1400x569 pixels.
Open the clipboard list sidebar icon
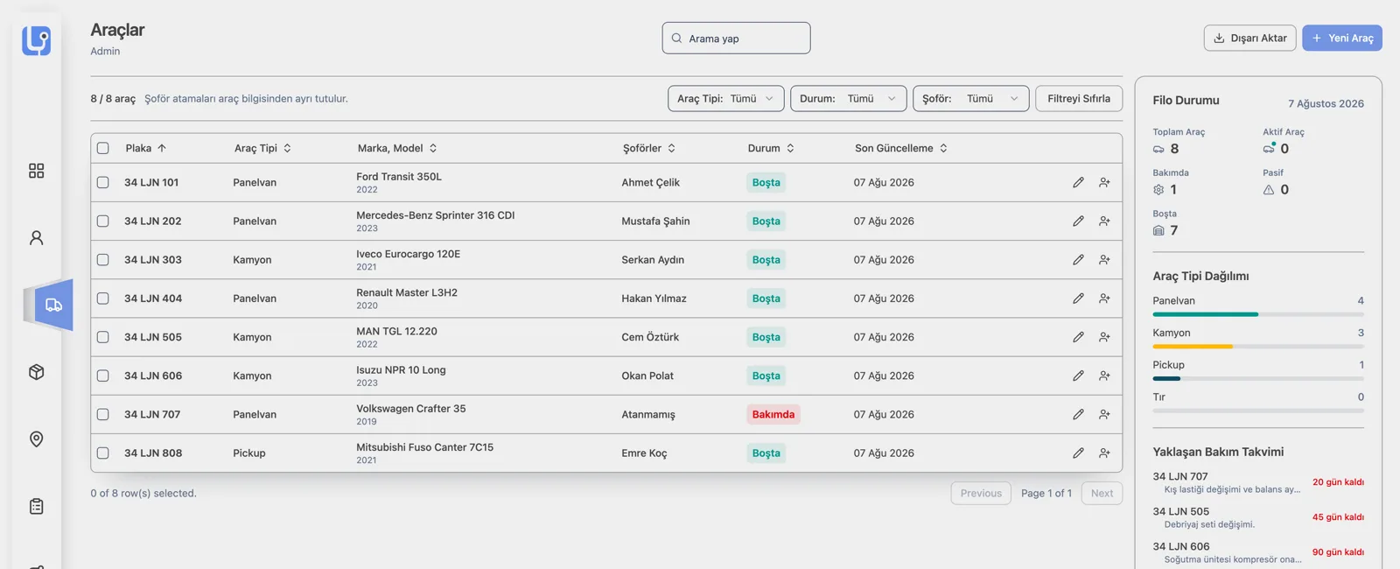36,506
